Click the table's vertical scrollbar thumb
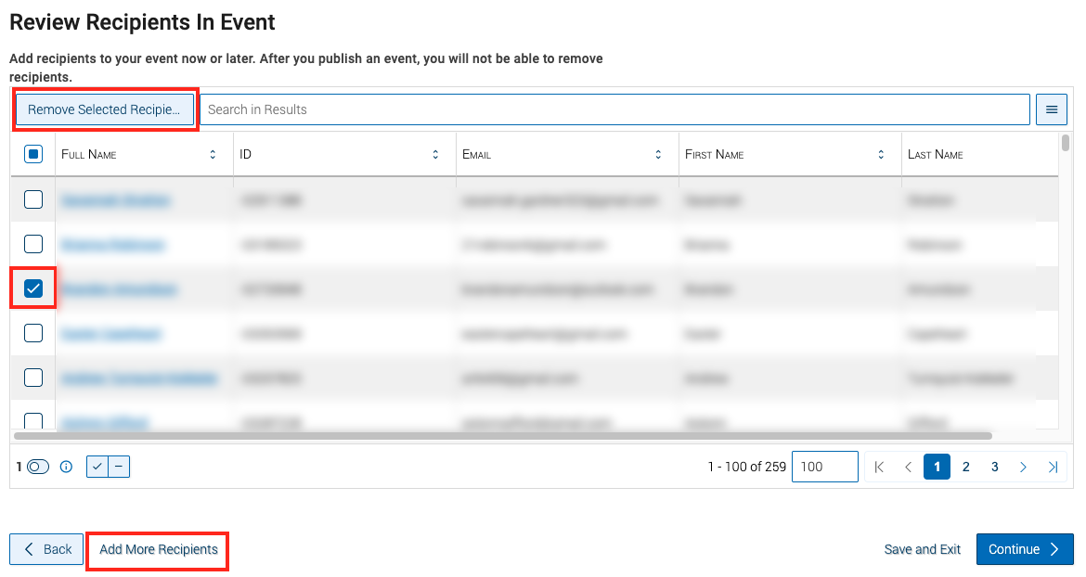This screenshot has width=1086, height=577. point(1066,143)
